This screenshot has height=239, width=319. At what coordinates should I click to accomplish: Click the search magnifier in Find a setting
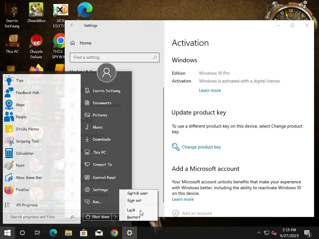(x=155, y=58)
